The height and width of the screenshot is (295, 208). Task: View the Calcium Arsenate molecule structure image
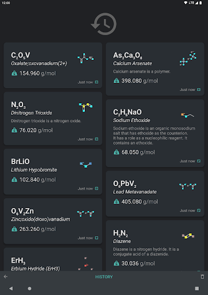pyautogui.click(x=188, y=58)
